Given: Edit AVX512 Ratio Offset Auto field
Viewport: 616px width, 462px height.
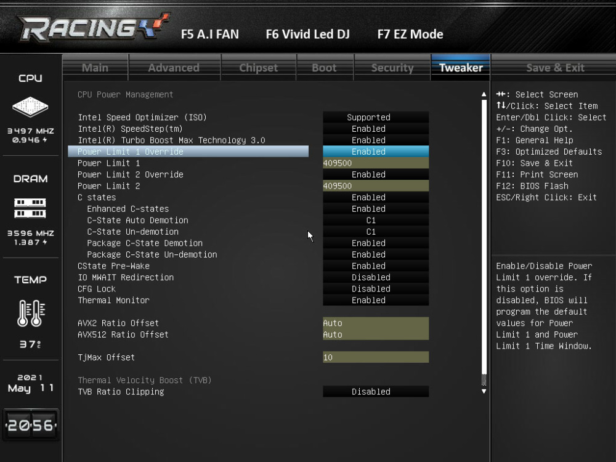Looking at the screenshot, I should coord(376,334).
